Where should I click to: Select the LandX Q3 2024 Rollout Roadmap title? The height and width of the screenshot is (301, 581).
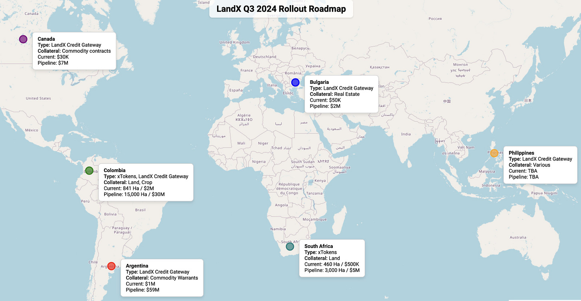pos(281,8)
